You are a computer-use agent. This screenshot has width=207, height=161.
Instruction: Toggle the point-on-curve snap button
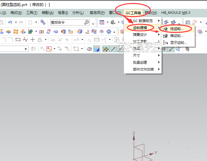click(171, 49)
